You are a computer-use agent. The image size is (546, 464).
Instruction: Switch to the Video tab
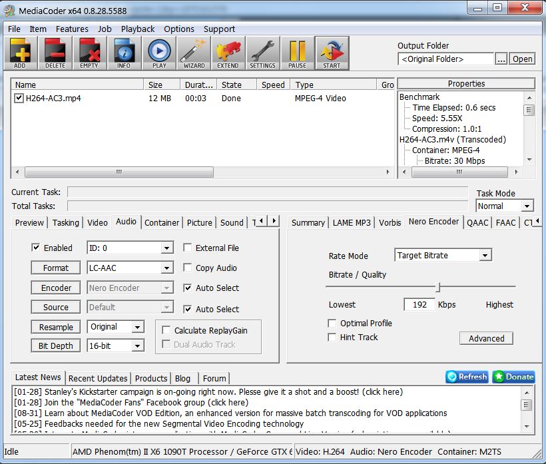97,222
